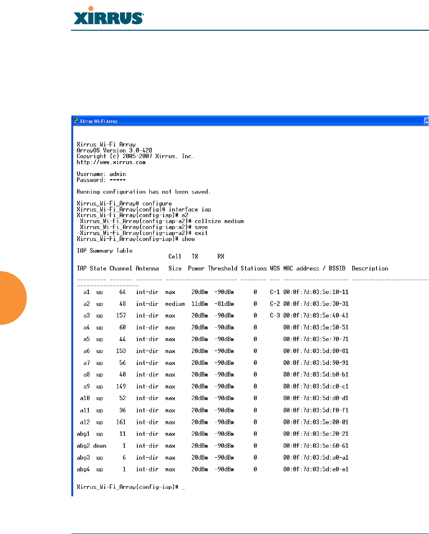Click the terminal icon in the title bar
This screenshot has height=534, width=429.
(x=76, y=121)
